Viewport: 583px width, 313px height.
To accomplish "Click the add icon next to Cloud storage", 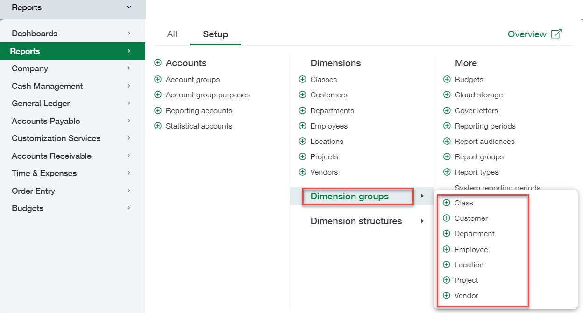I will click(447, 95).
